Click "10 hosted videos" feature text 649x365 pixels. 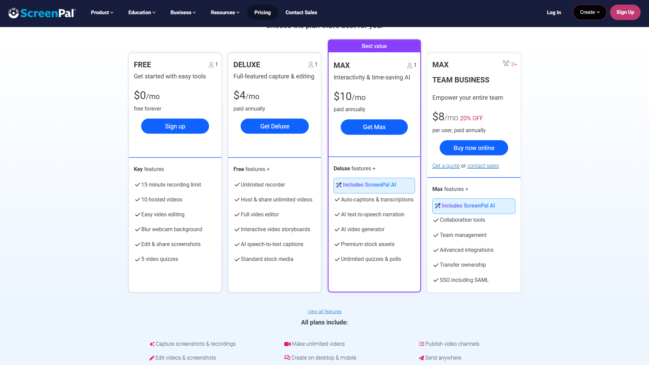[x=162, y=200]
